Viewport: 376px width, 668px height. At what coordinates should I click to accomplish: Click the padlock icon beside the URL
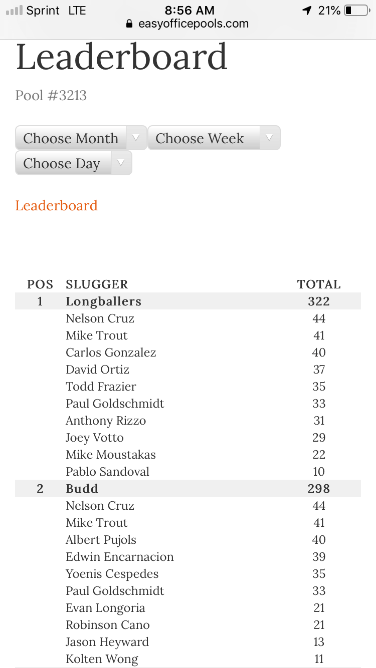(129, 24)
